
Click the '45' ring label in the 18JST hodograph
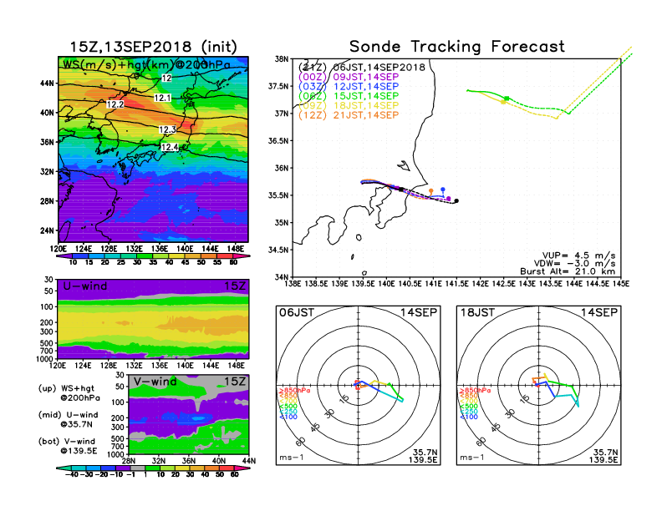coord(496,427)
